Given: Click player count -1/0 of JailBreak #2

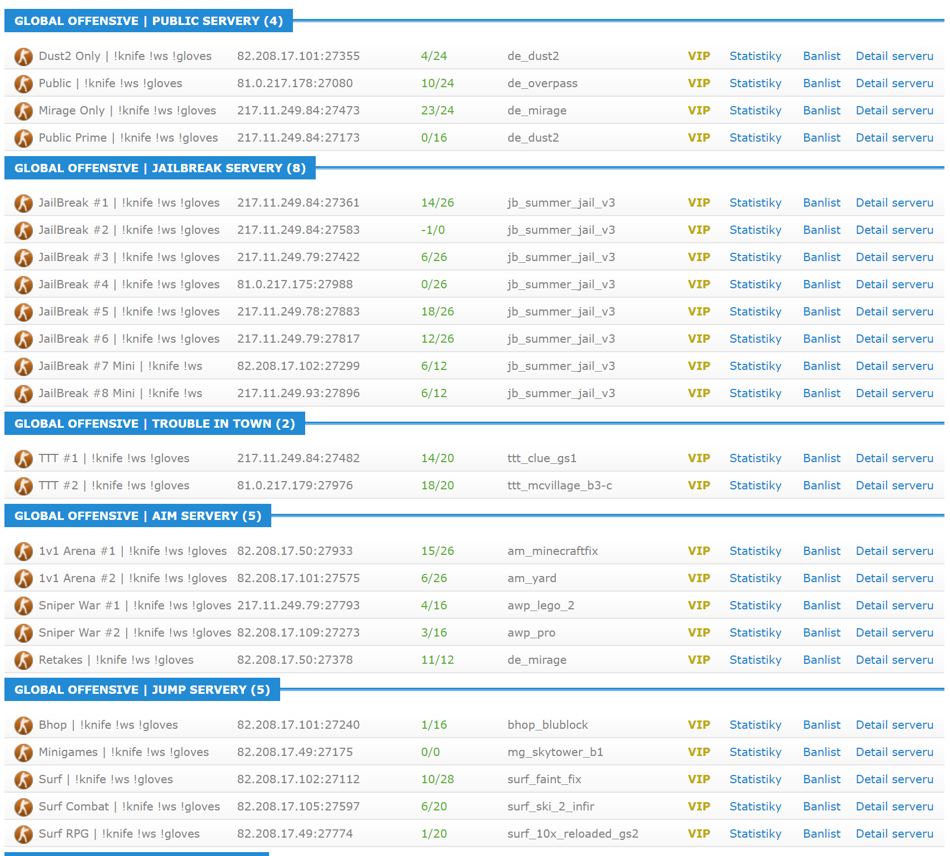Looking at the screenshot, I should pyautogui.click(x=433, y=230).
